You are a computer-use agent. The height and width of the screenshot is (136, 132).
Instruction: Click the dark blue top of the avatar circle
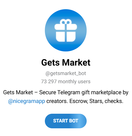tap(66, 13)
